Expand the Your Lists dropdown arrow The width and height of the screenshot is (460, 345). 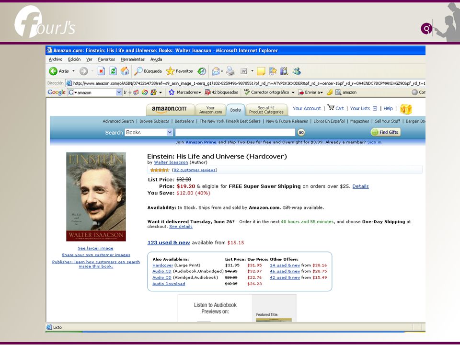pyautogui.click(x=375, y=109)
